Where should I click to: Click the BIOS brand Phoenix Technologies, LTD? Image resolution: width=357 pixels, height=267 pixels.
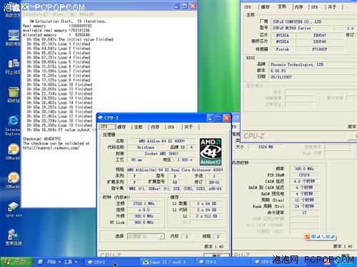(x=312, y=64)
